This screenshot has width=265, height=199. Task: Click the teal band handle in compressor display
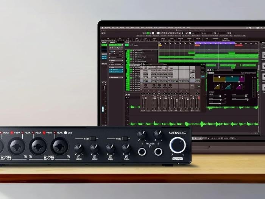pos(232,77)
